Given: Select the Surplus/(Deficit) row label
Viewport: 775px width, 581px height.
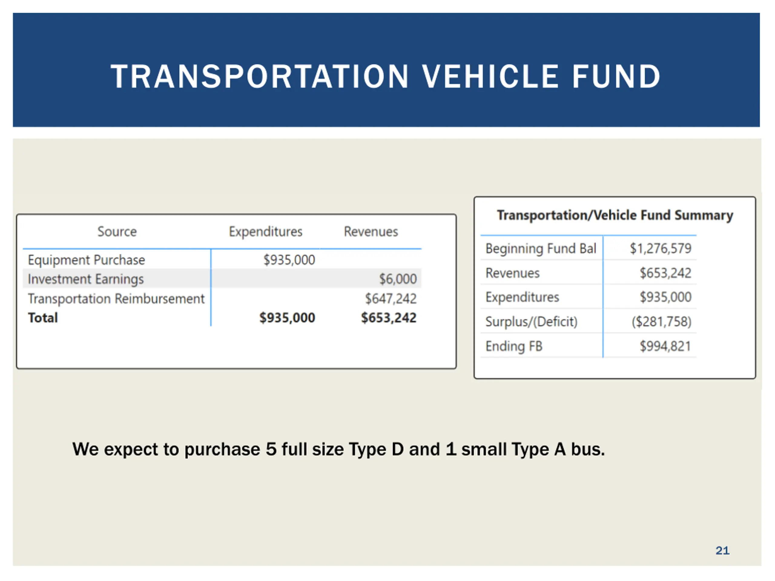Looking at the screenshot, I should (531, 321).
